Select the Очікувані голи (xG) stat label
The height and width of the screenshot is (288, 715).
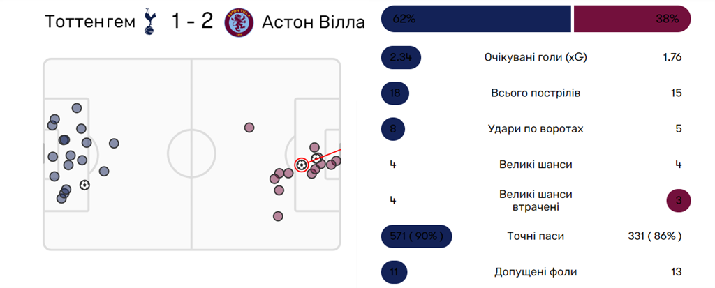click(x=536, y=57)
